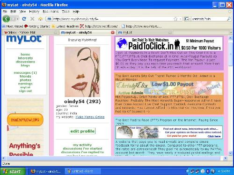This screenshot has height=175, width=234.
Task: Click the InventNow.org orange ad button
Action: point(25,120)
